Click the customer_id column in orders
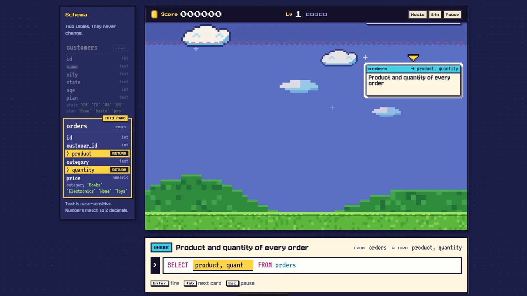This screenshot has height=296, width=527. click(97, 145)
